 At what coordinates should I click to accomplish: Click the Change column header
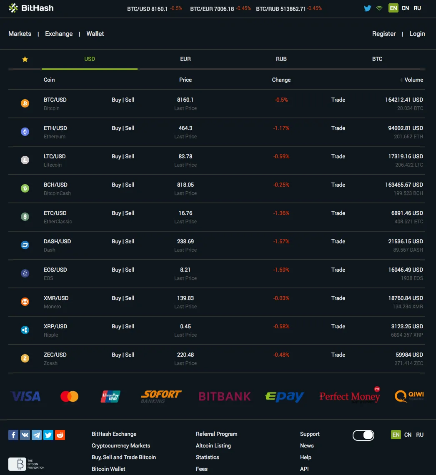click(x=281, y=80)
